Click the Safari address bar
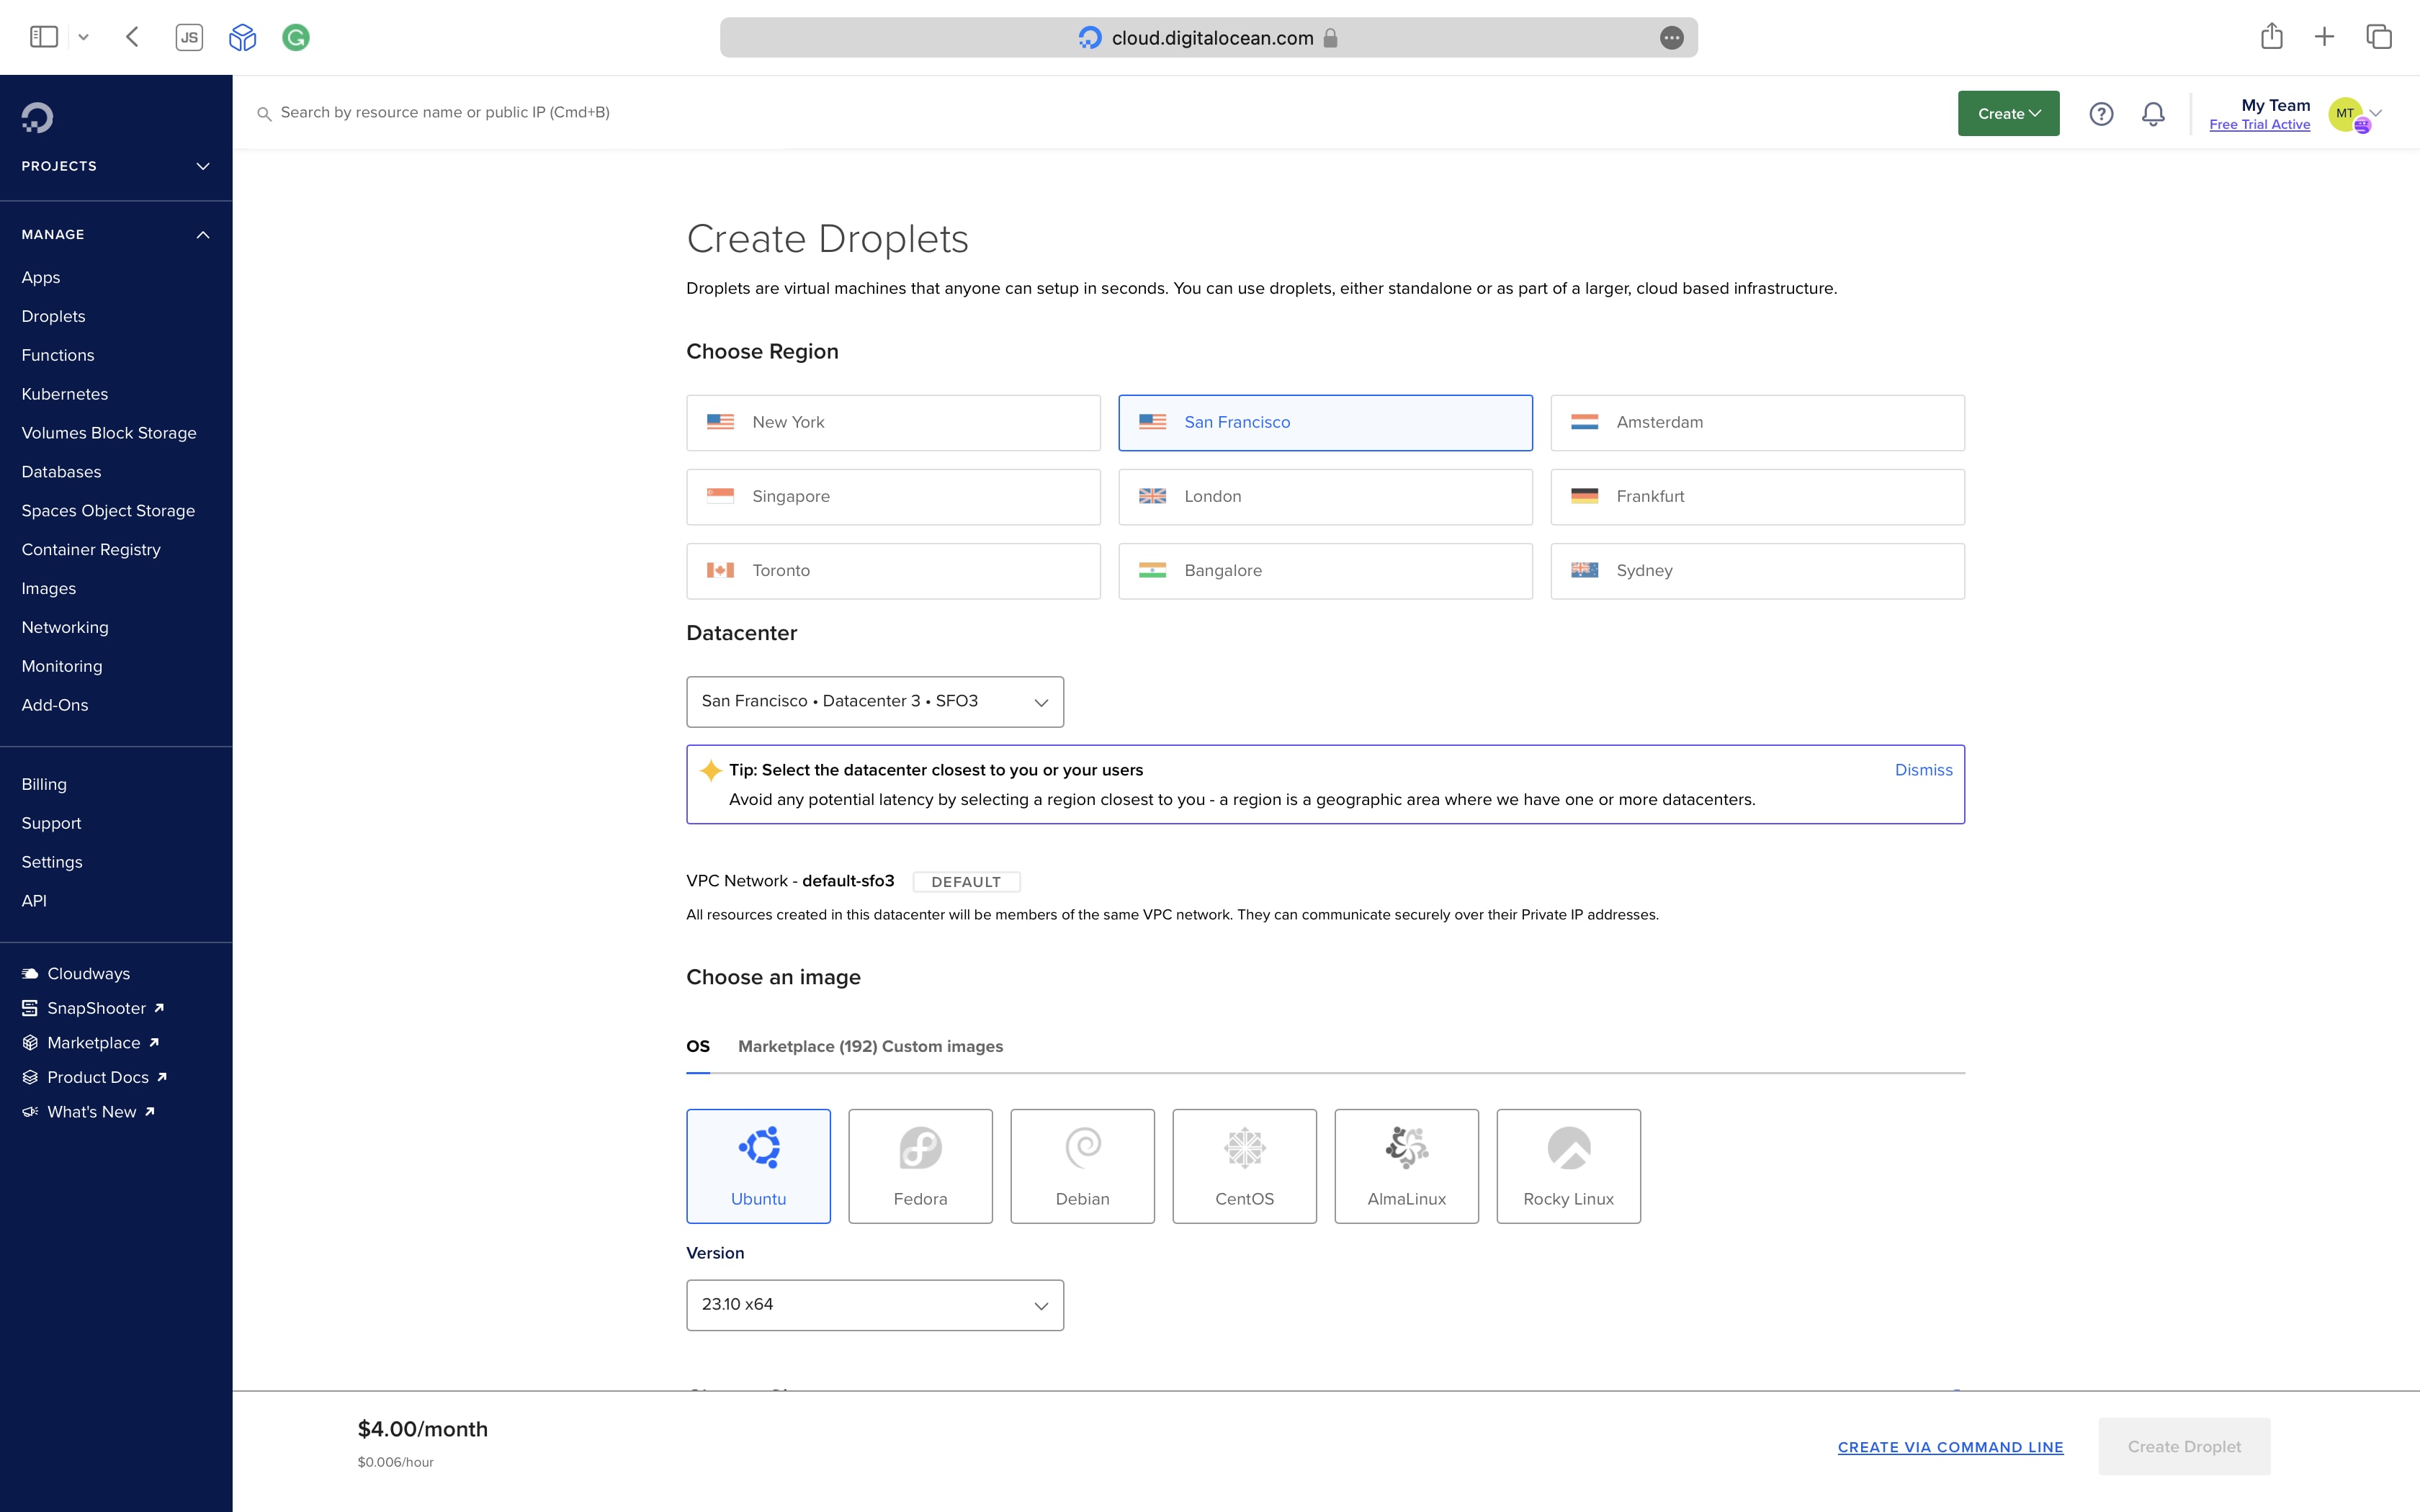The image size is (2420, 1512). [1208, 38]
